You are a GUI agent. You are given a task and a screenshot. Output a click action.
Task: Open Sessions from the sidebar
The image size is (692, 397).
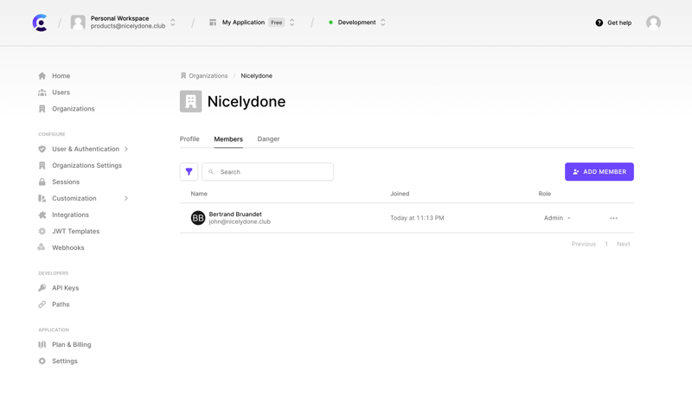coord(66,182)
